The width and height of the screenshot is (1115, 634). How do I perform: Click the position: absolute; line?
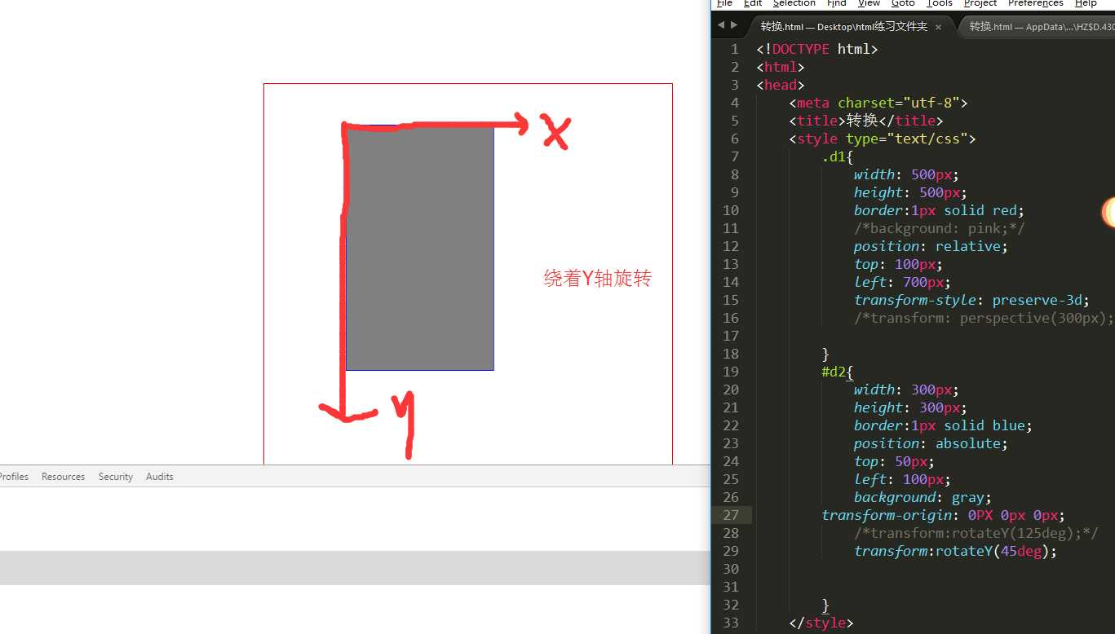[931, 443]
